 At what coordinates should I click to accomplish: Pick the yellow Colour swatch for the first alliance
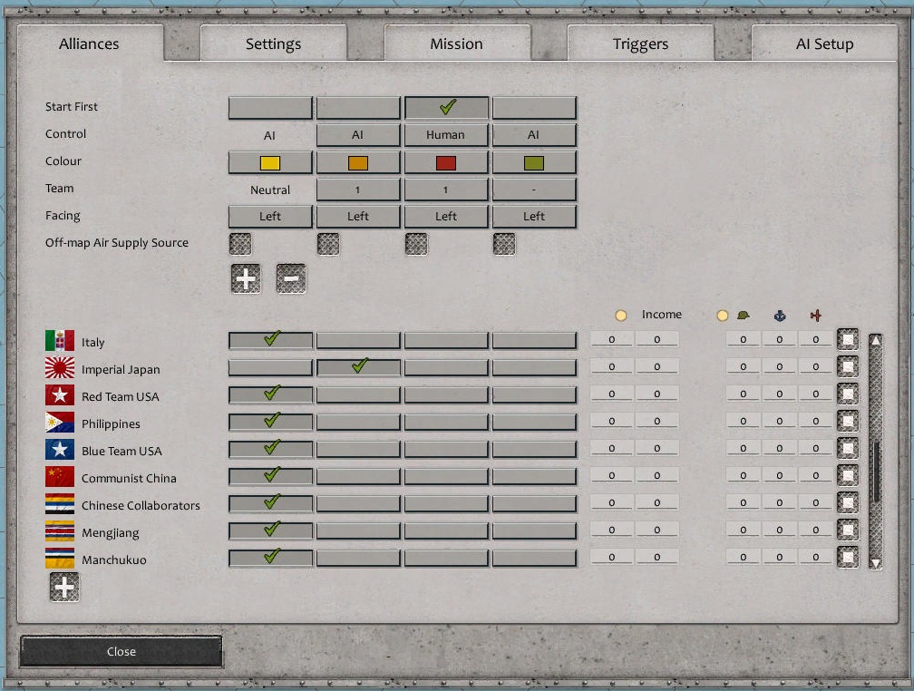tap(269, 161)
